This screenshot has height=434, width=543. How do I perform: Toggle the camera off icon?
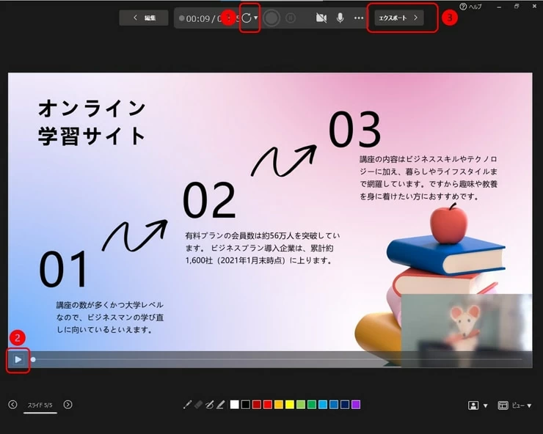pos(321,18)
